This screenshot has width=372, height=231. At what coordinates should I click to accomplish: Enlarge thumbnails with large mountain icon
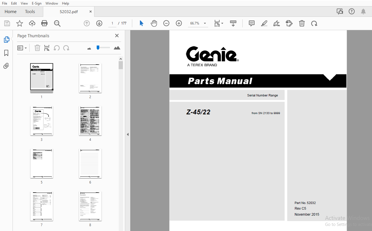[x=117, y=48]
